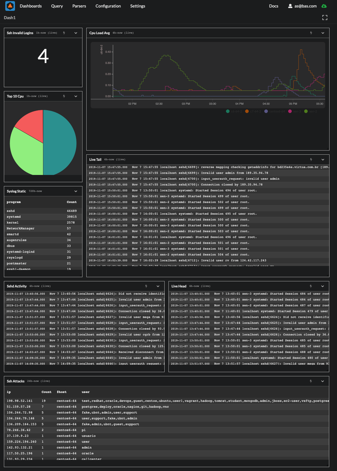
Task: Select the NetworkManager row
Action: [43, 229]
